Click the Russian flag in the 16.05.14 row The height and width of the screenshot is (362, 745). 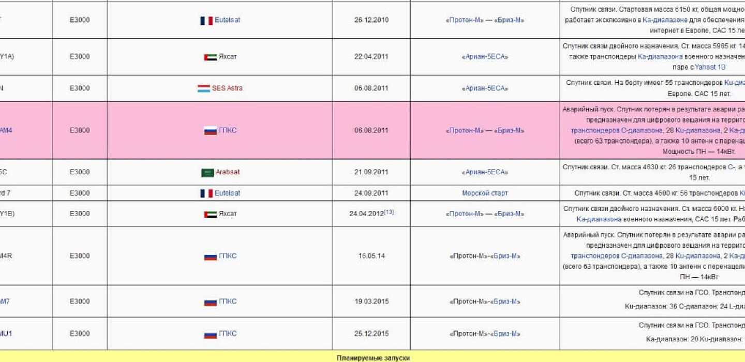pyautogui.click(x=210, y=257)
